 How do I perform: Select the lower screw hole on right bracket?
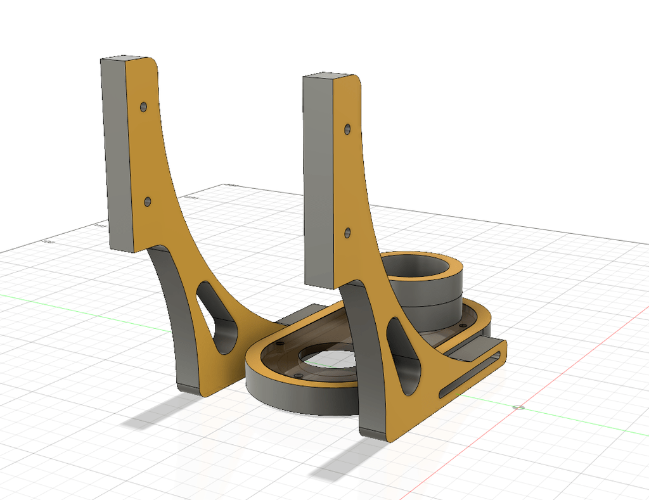coord(348,233)
